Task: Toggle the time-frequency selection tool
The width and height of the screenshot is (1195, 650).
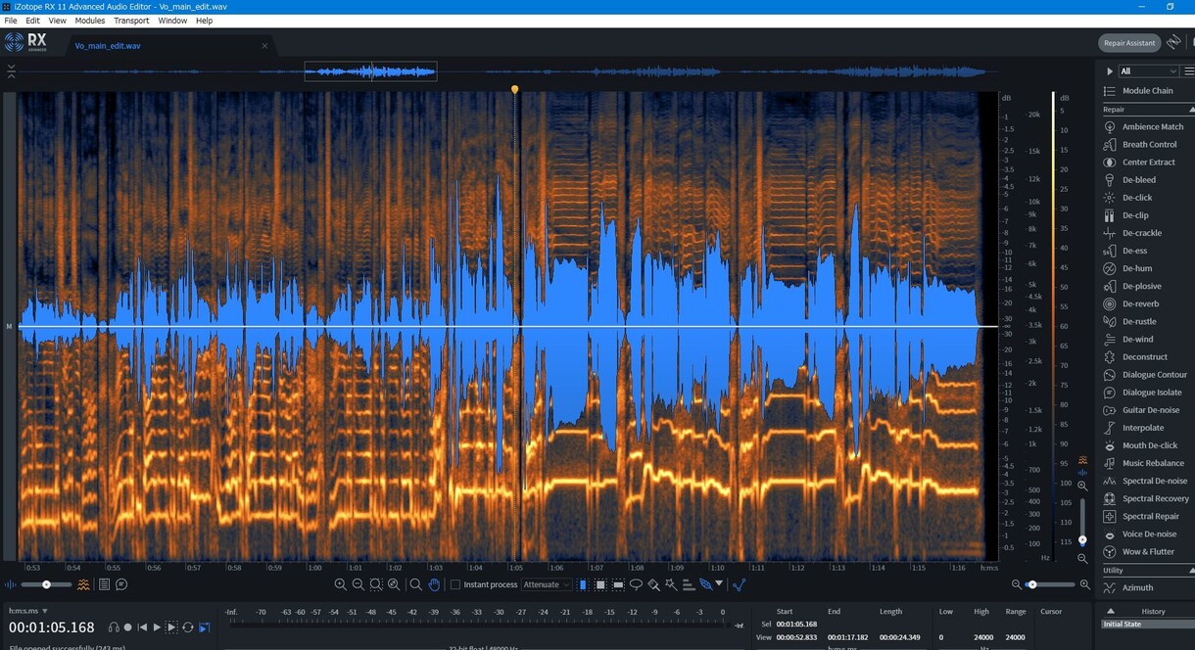Action: [600, 584]
